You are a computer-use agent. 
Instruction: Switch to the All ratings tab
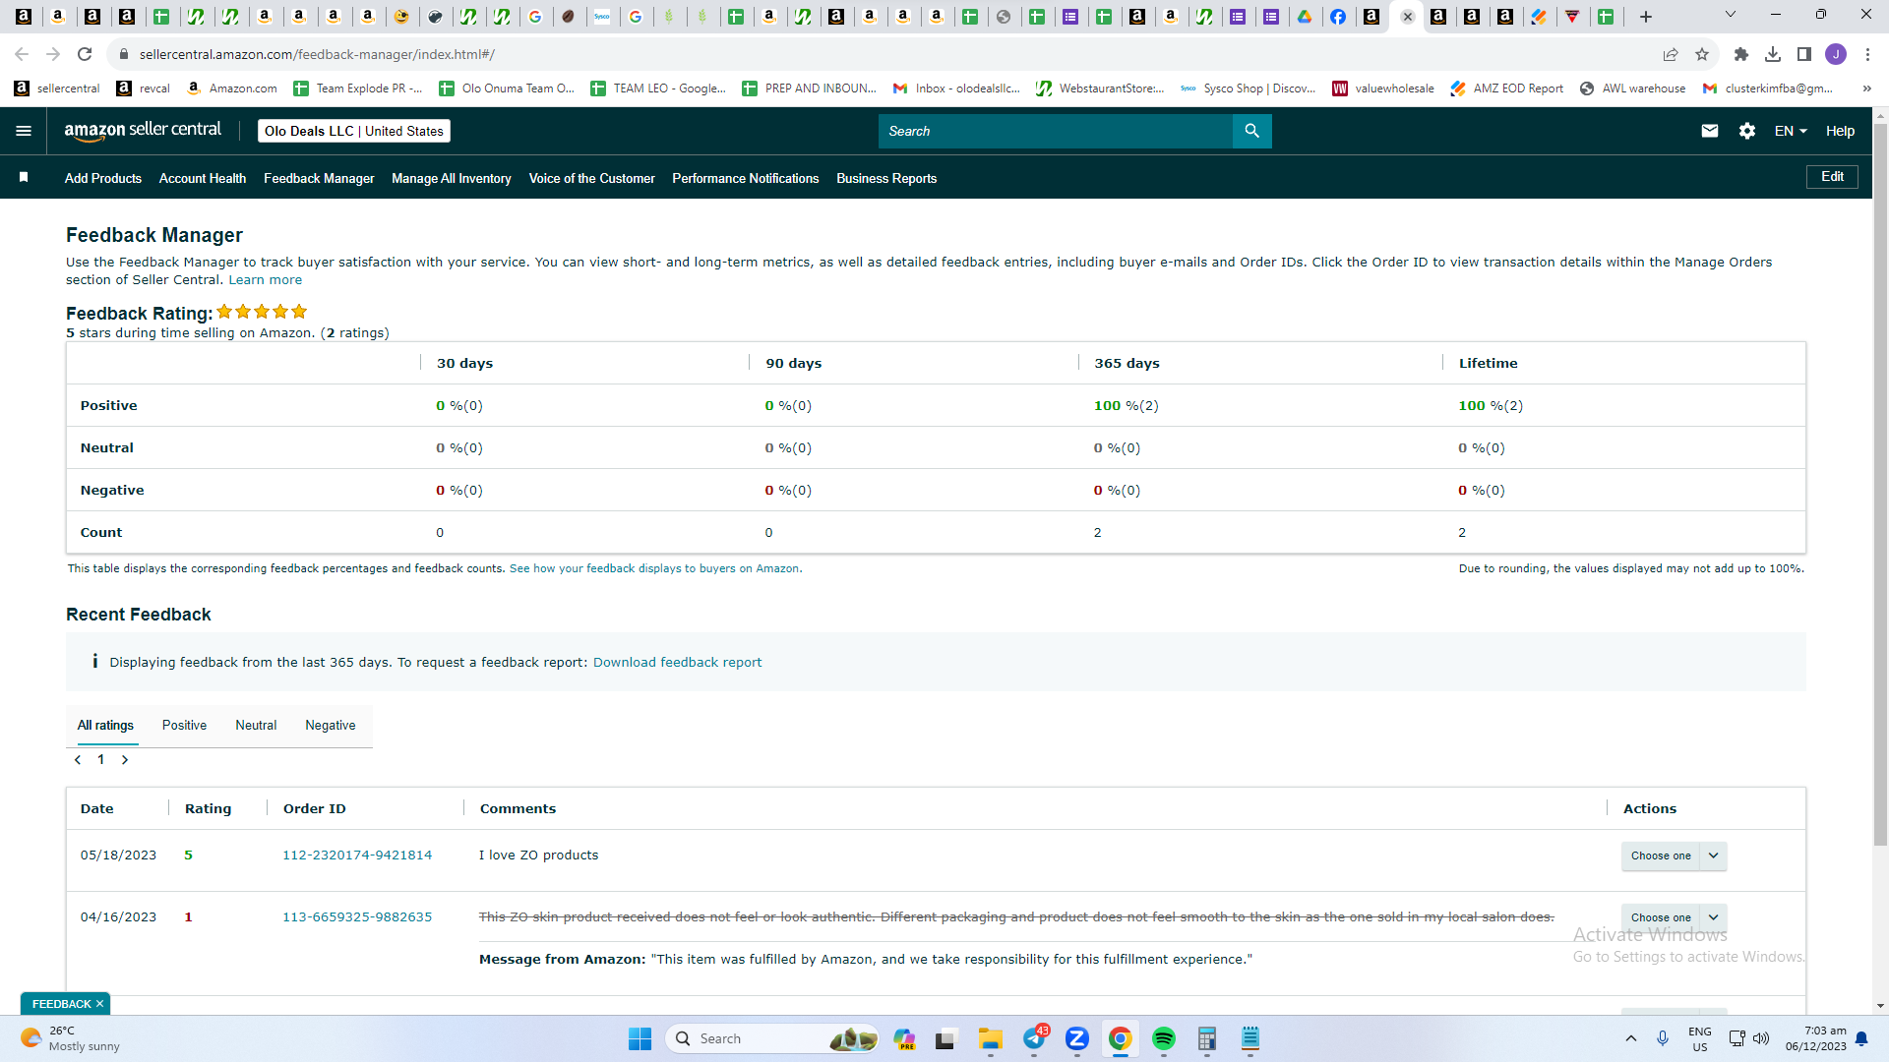point(105,726)
